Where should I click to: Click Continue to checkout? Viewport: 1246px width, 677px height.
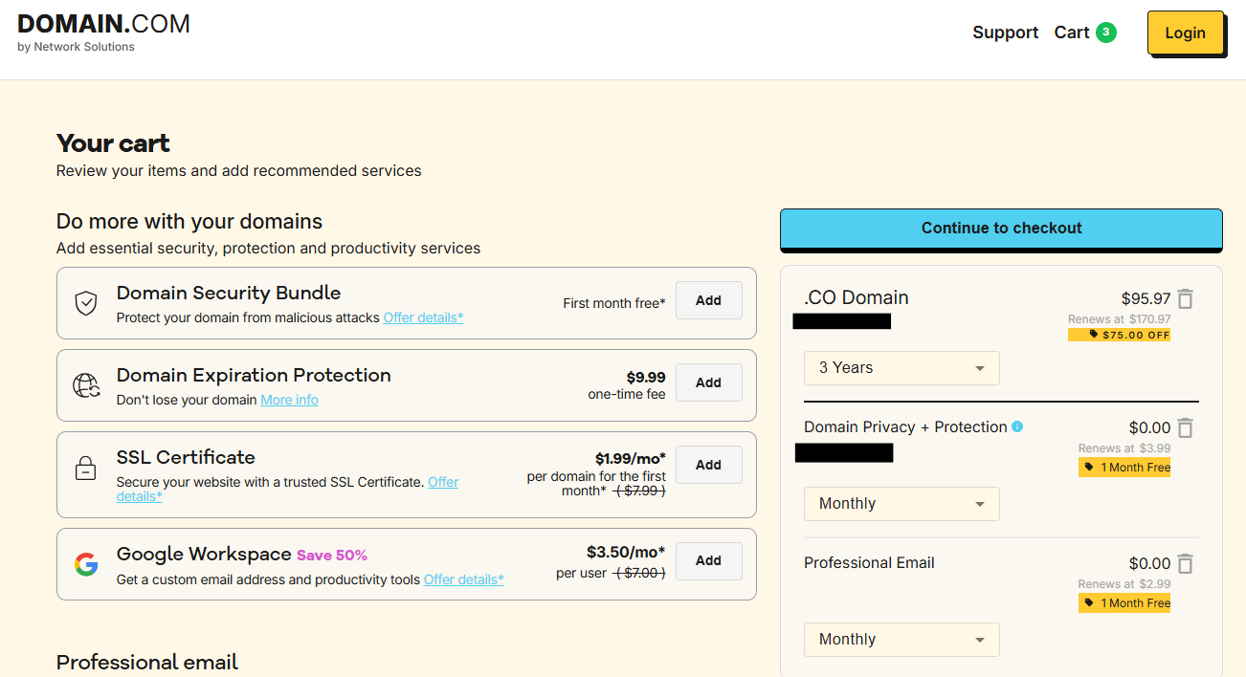[1001, 229]
